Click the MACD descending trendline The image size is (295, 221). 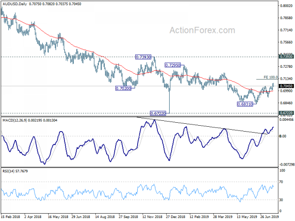pyautogui.click(x=202, y=126)
